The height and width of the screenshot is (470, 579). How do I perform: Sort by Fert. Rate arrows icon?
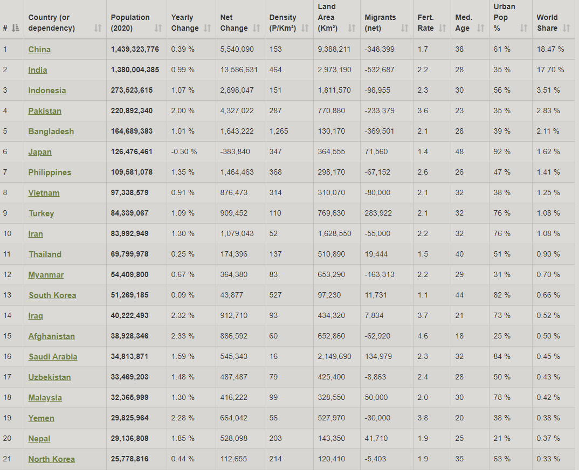tap(443, 28)
